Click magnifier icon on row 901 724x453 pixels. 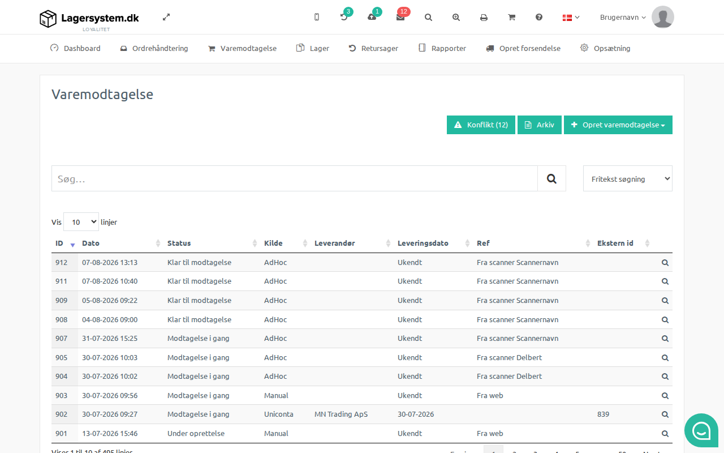665,434
